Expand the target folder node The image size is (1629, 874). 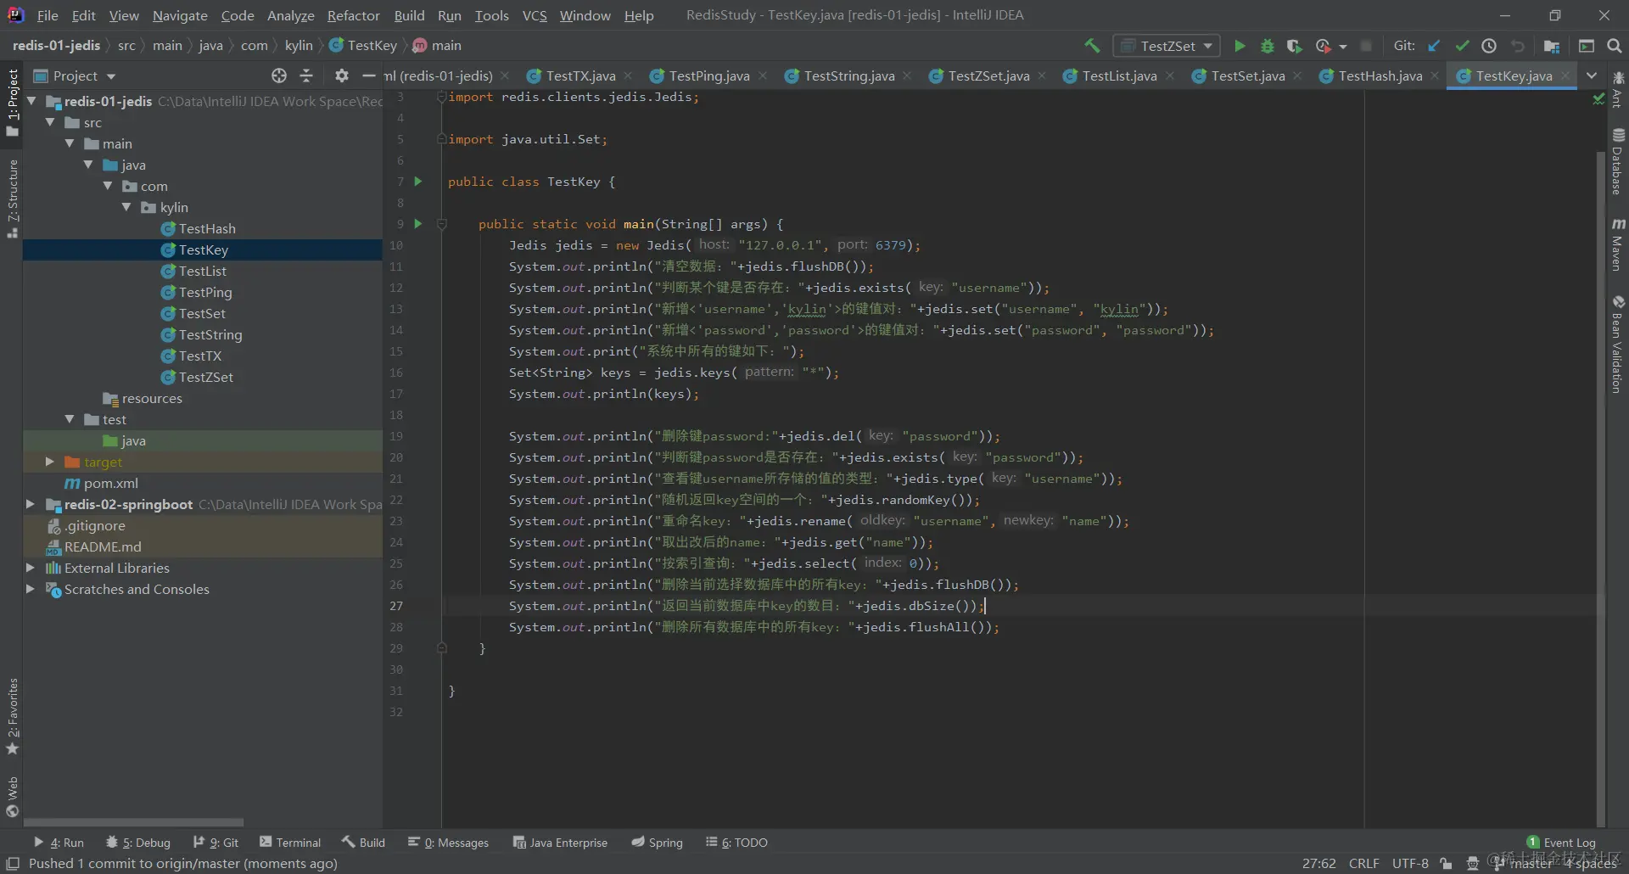[x=50, y=462]
